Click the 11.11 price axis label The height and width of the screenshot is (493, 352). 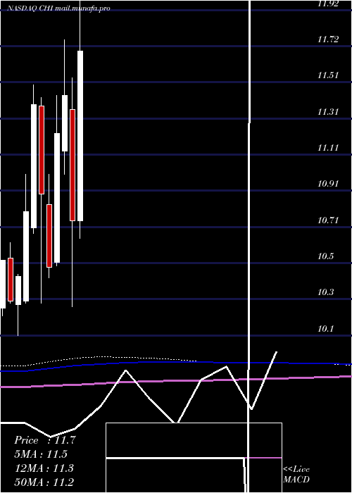328,148
